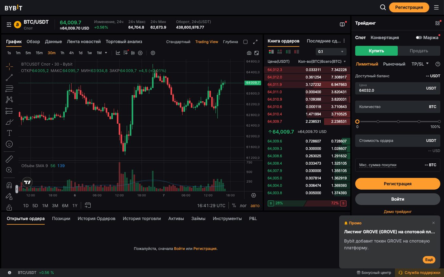
Task: Open the hamburger menu in the top right
Action: (436, 7)
